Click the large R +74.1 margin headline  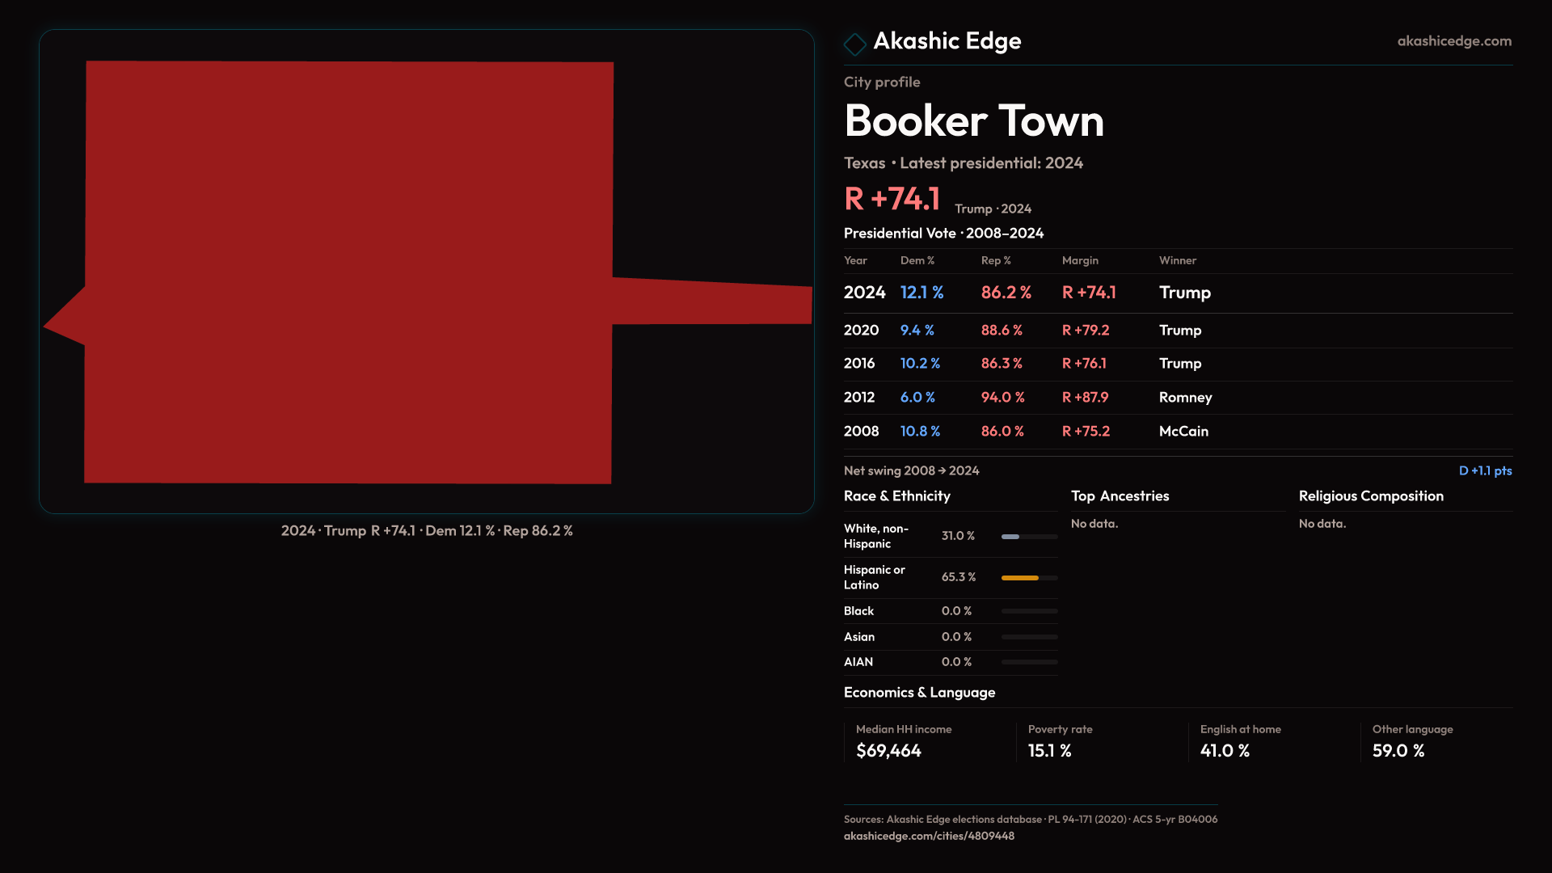click(892, 199)
